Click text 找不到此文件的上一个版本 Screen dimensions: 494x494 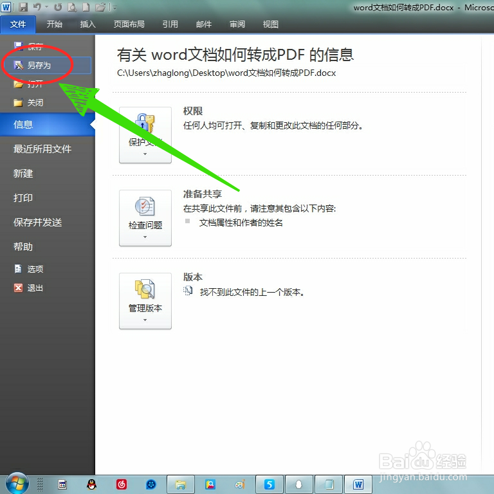252,292
